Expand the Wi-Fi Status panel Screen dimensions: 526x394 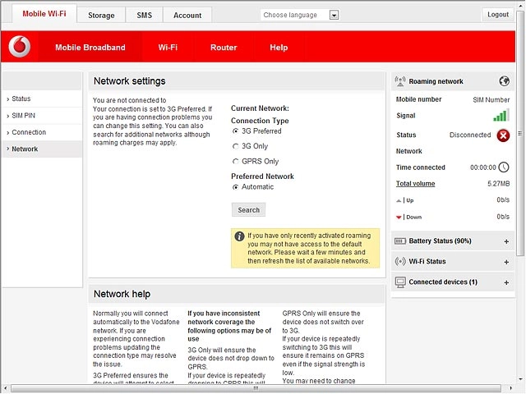tap(506, 262)
